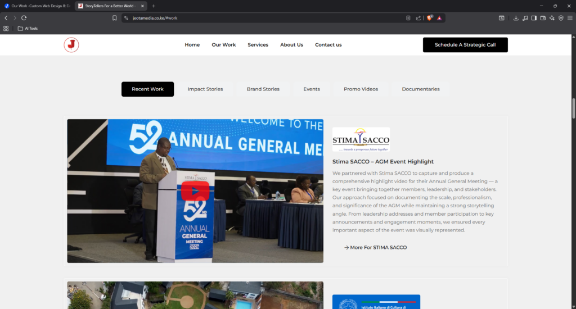The height and width of the screenshot is (309, 576).
Task: Select the Impact Stories filter tab
Action: pos(205,89)
